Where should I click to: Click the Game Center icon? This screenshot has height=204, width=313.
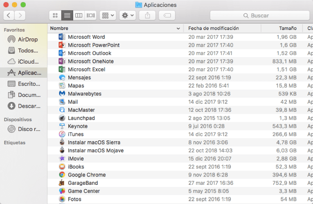point(62,191)
